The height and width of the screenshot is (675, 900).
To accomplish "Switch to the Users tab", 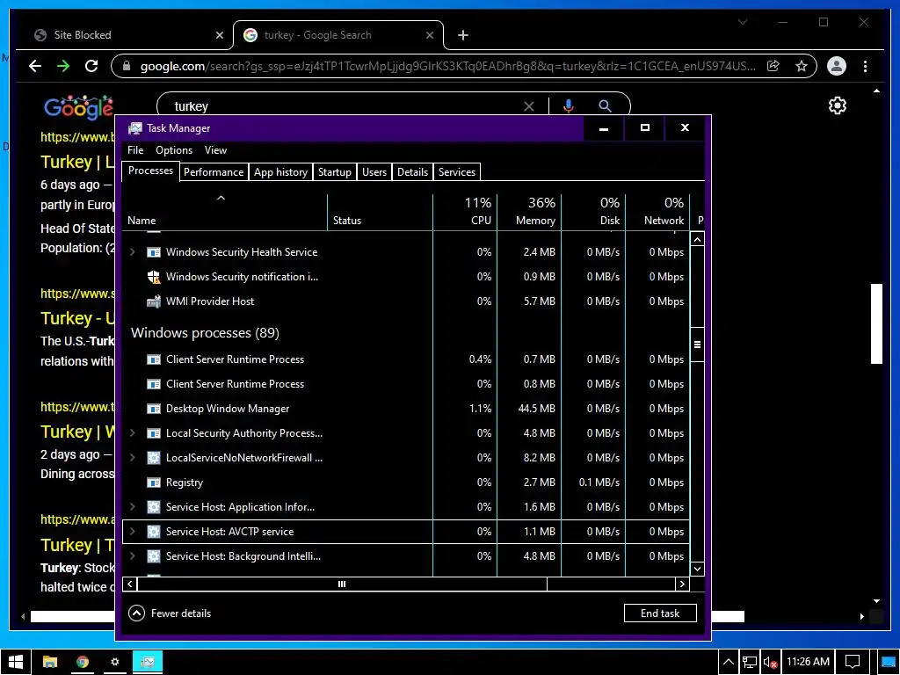I will pos(374,172).
